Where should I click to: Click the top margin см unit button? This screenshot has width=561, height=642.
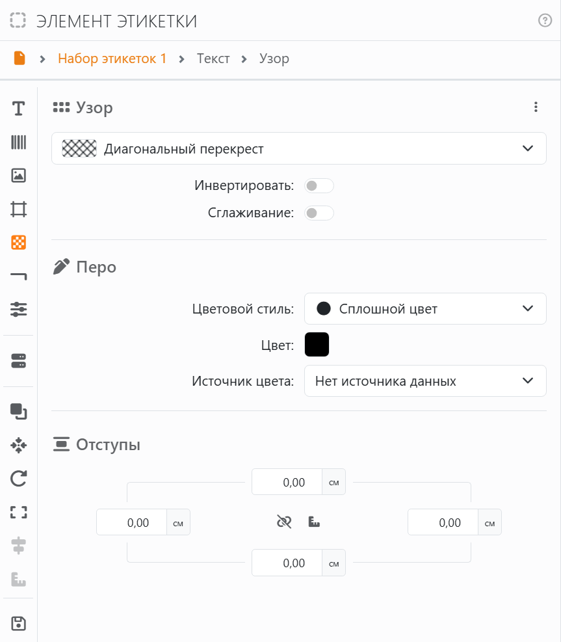coord(334,482)
